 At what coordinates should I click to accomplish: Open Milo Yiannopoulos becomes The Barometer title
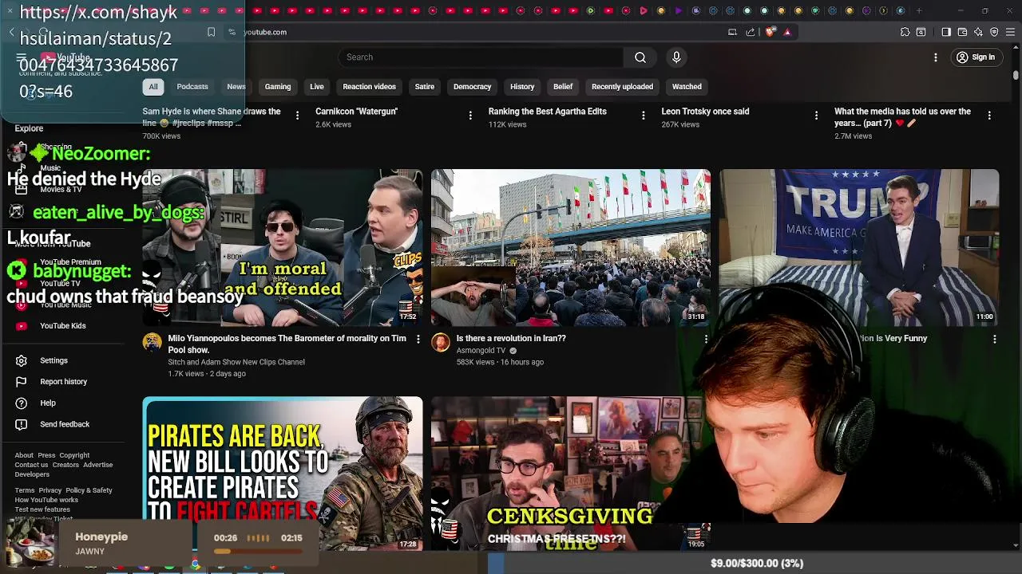tap(287, 344)
